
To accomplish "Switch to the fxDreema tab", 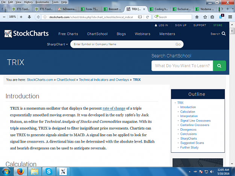I will [x=67, y=9].
